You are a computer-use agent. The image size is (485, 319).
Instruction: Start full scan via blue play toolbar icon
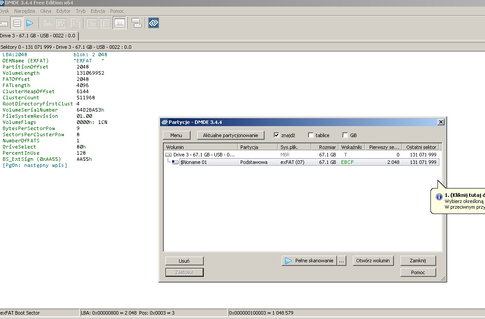(x=29, y=23)
